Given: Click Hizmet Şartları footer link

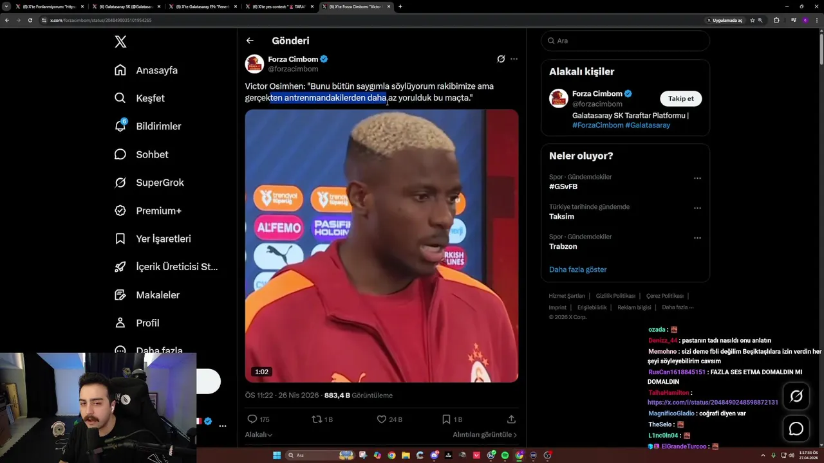Looking at the screenshot, I should pyautogui.click(x=566, y=296).
